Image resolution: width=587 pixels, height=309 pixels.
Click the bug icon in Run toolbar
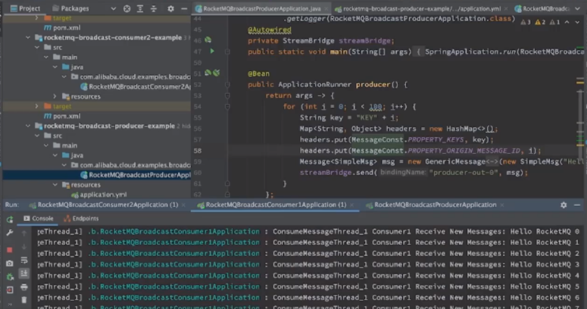pyautogui.click(x=10, y=277)
